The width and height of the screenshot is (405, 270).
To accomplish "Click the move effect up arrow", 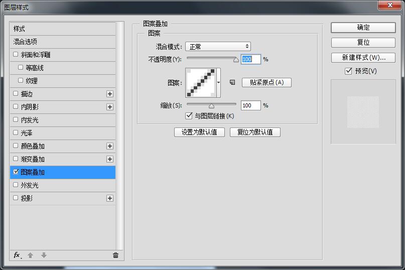I will [30, 255].
